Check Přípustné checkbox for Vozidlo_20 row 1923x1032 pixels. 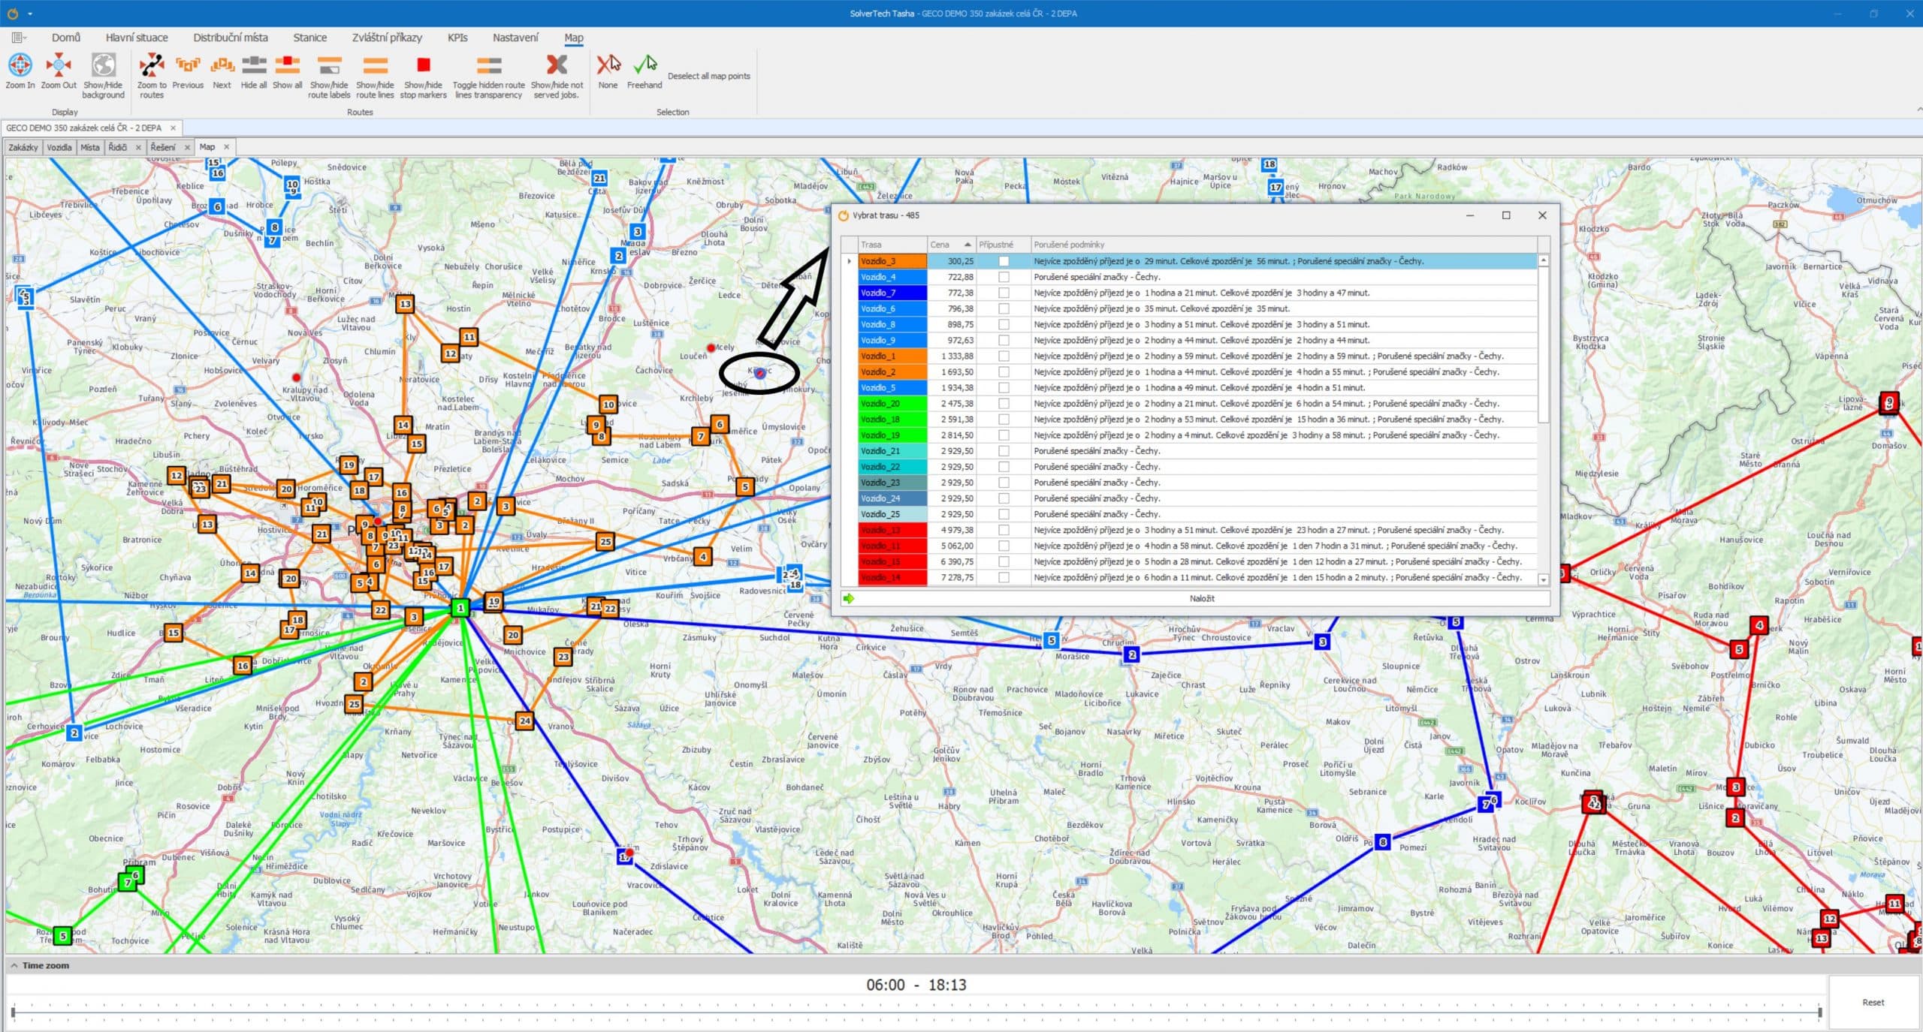pyautogui.click(x=1004, y=404)
